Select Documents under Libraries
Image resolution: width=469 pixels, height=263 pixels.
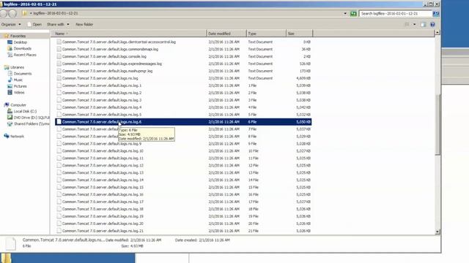click(23, 74)
